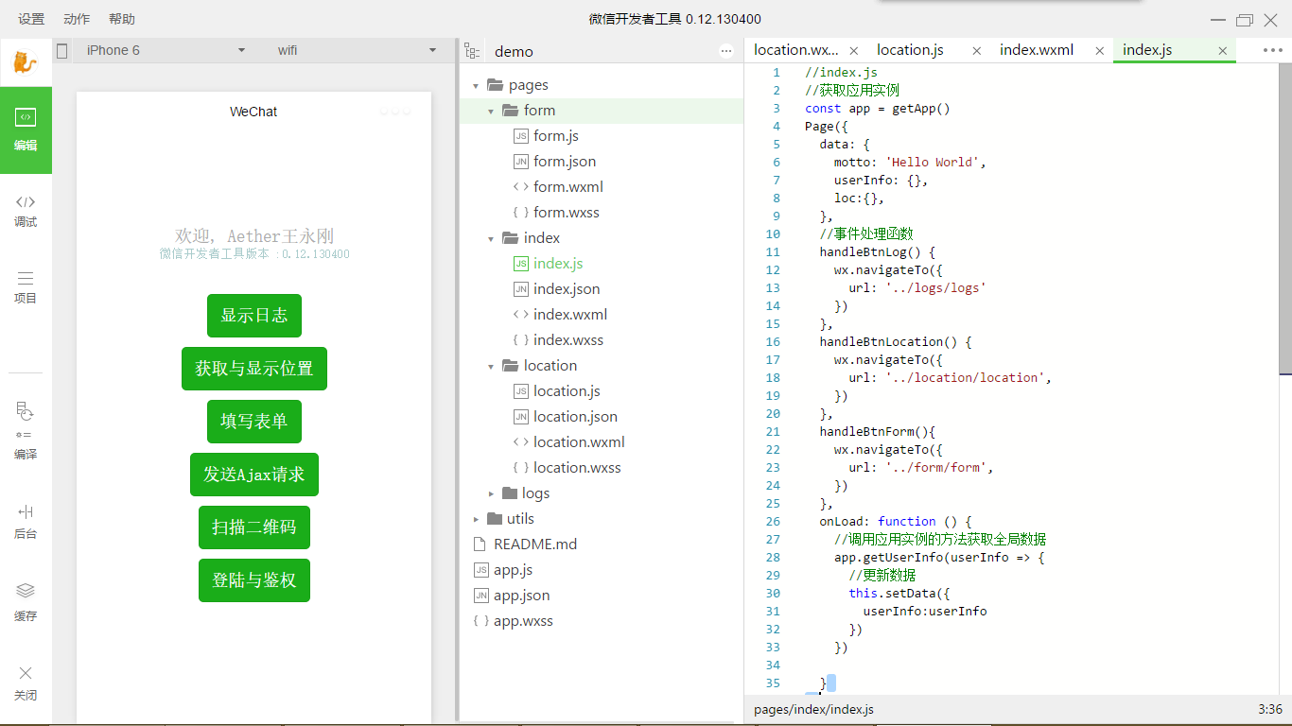Viewport: 1292px width, 726px height.
Task: Send app to 后台 background
Action: (26, 522)
